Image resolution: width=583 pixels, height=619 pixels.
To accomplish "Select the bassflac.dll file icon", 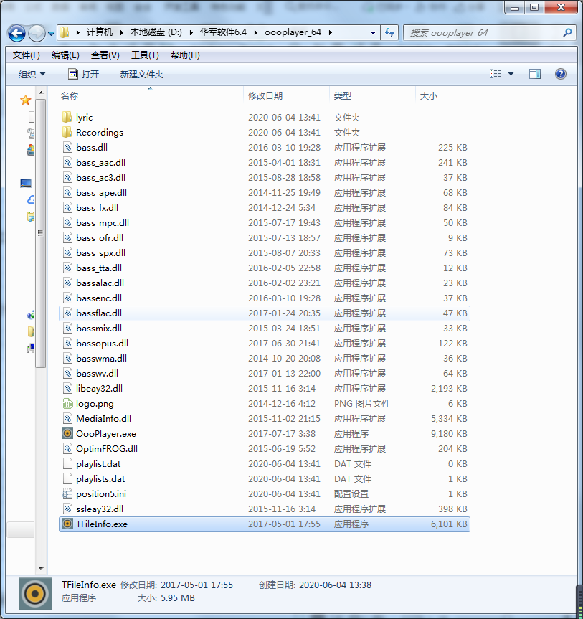I will 67,313.
